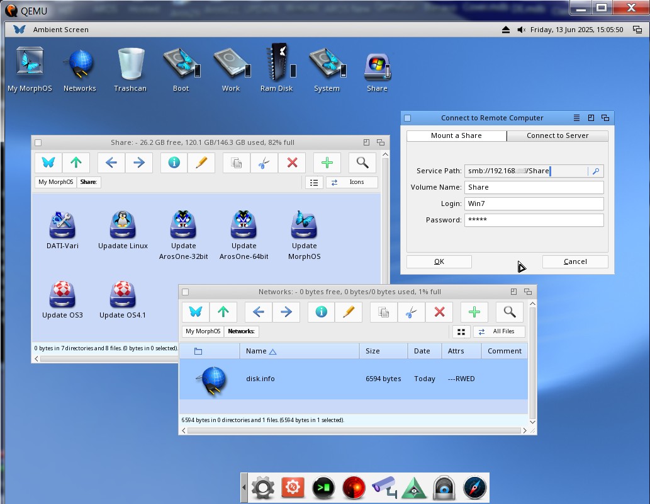650x504 pixels.
Task: Navigate forward in the Share window
Action: [139, 163]
